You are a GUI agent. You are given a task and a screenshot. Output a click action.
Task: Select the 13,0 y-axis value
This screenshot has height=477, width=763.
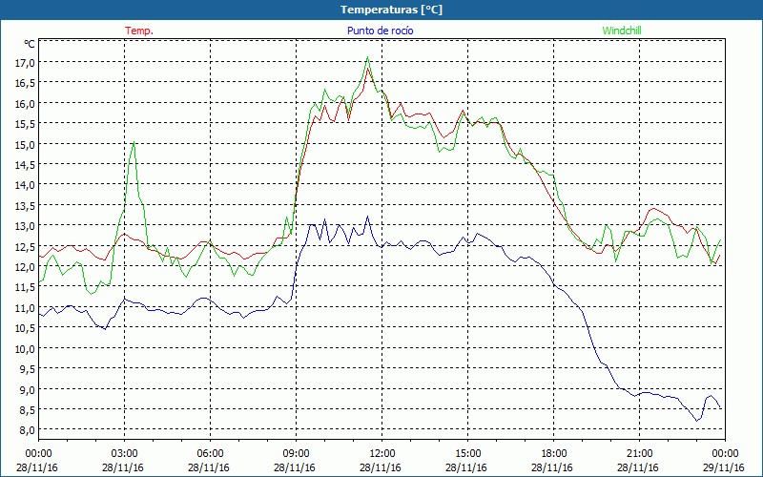pos(26,225)
